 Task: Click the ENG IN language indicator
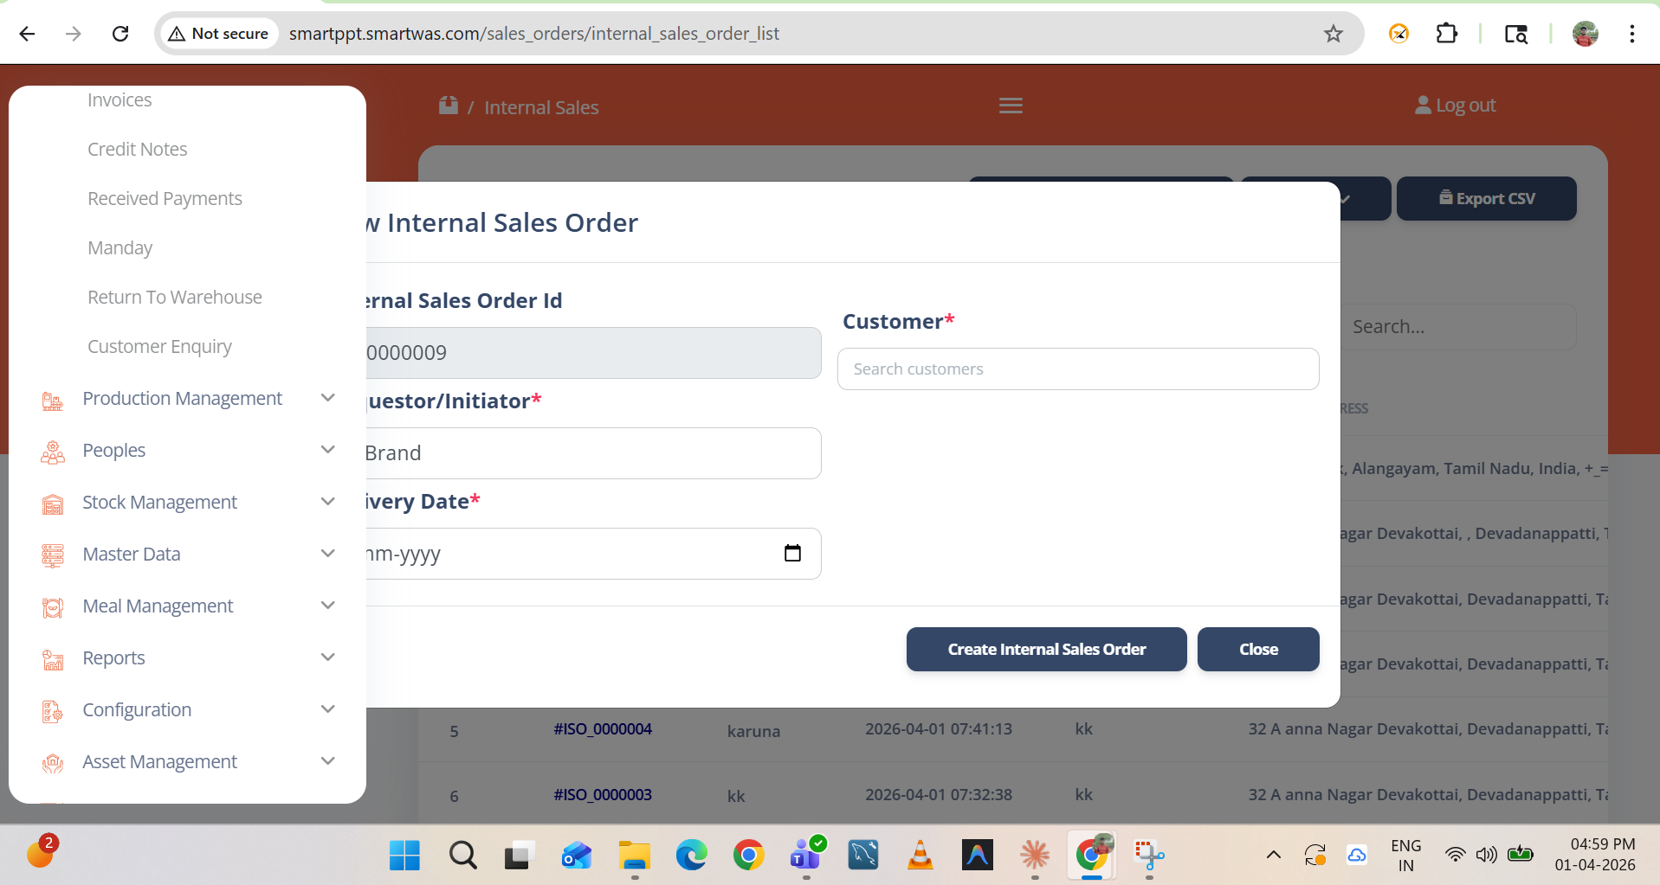point(1405,855)
